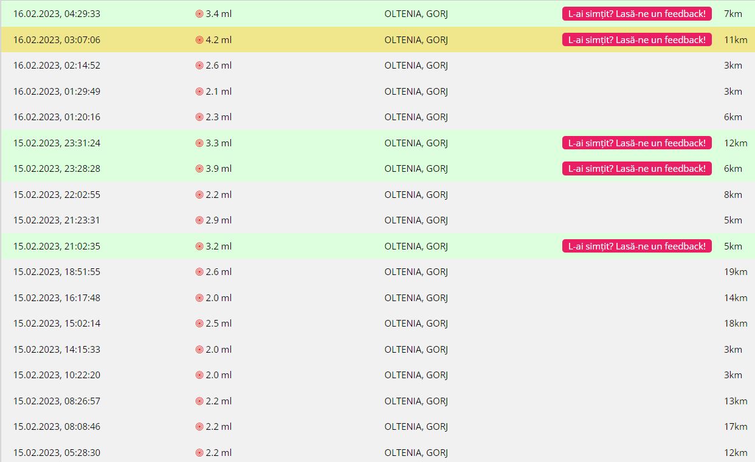Click the 17km depth value
The height and width of the screenshot is (462, 755).
point(735,427)
